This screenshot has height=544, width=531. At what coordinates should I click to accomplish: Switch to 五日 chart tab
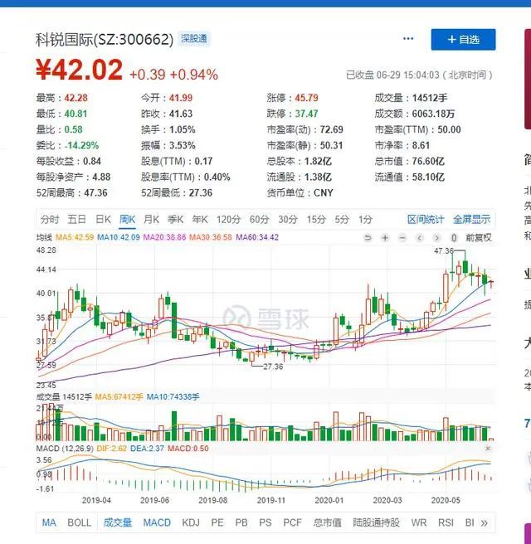pyautogui.click(x=76, y=220)
